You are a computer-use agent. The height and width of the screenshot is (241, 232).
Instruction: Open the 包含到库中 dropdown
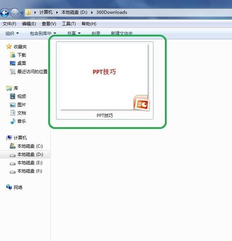[x=43, y=33]
